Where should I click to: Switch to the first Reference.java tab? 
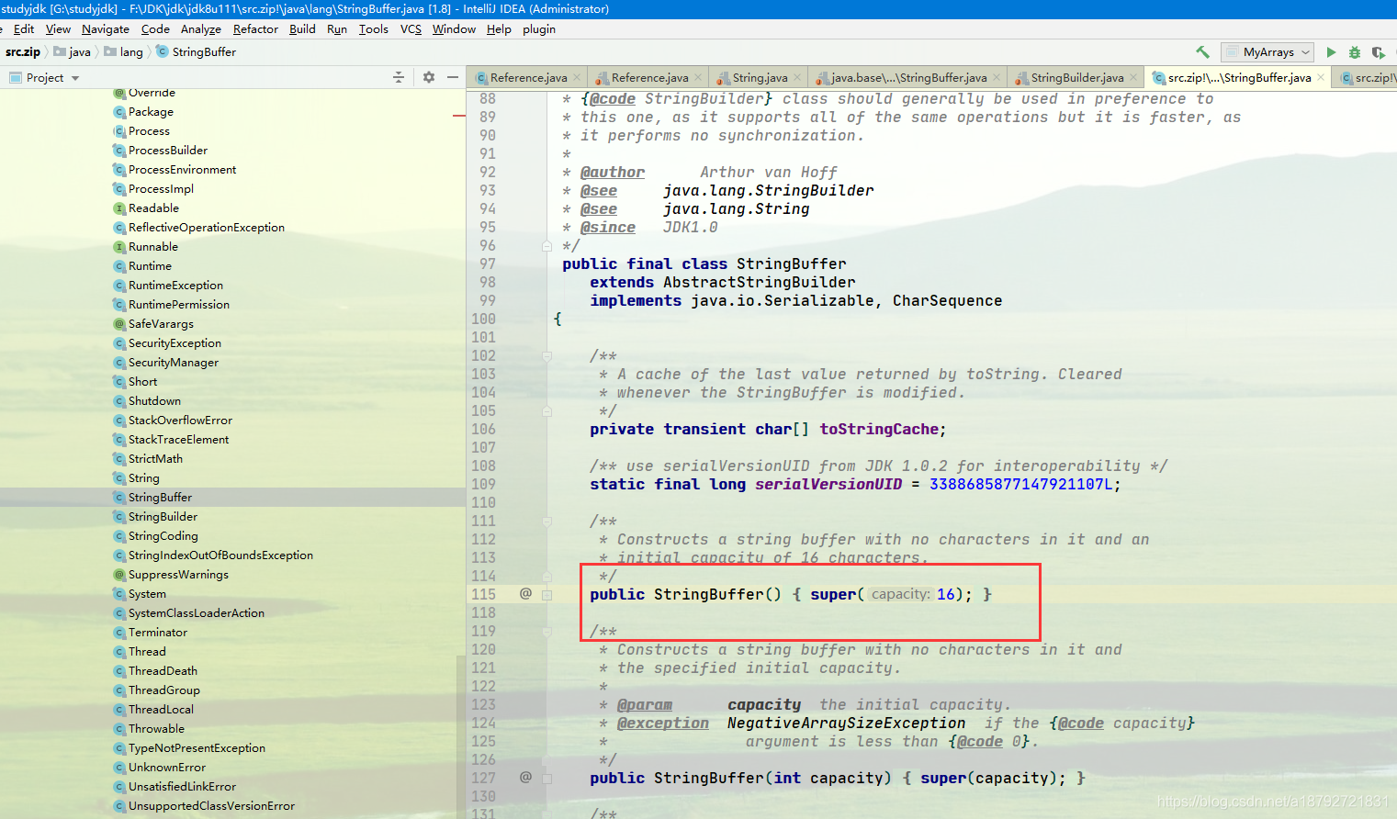[x=527, y=78]
